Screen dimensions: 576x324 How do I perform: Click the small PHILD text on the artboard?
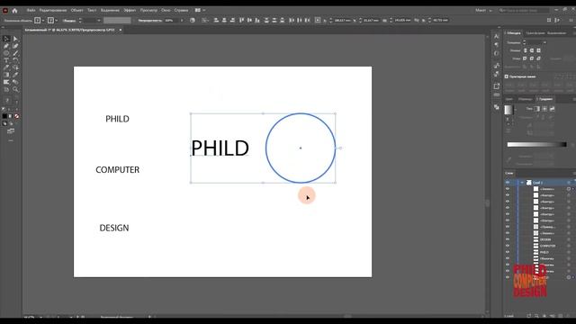point(118,119)
